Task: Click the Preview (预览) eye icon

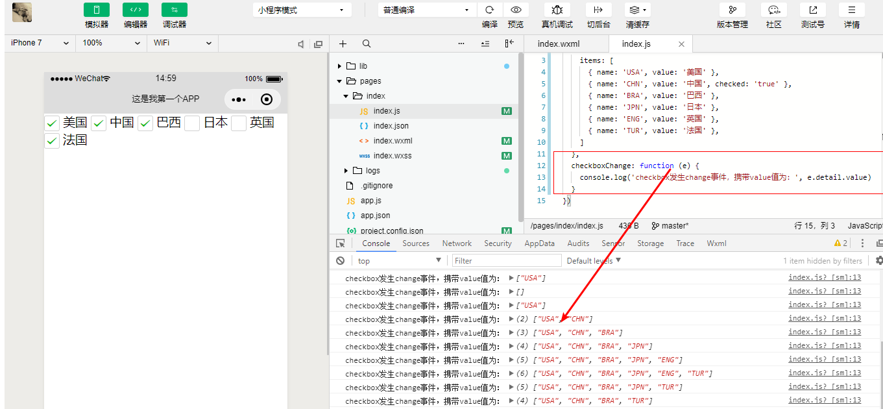Action: 516,10
